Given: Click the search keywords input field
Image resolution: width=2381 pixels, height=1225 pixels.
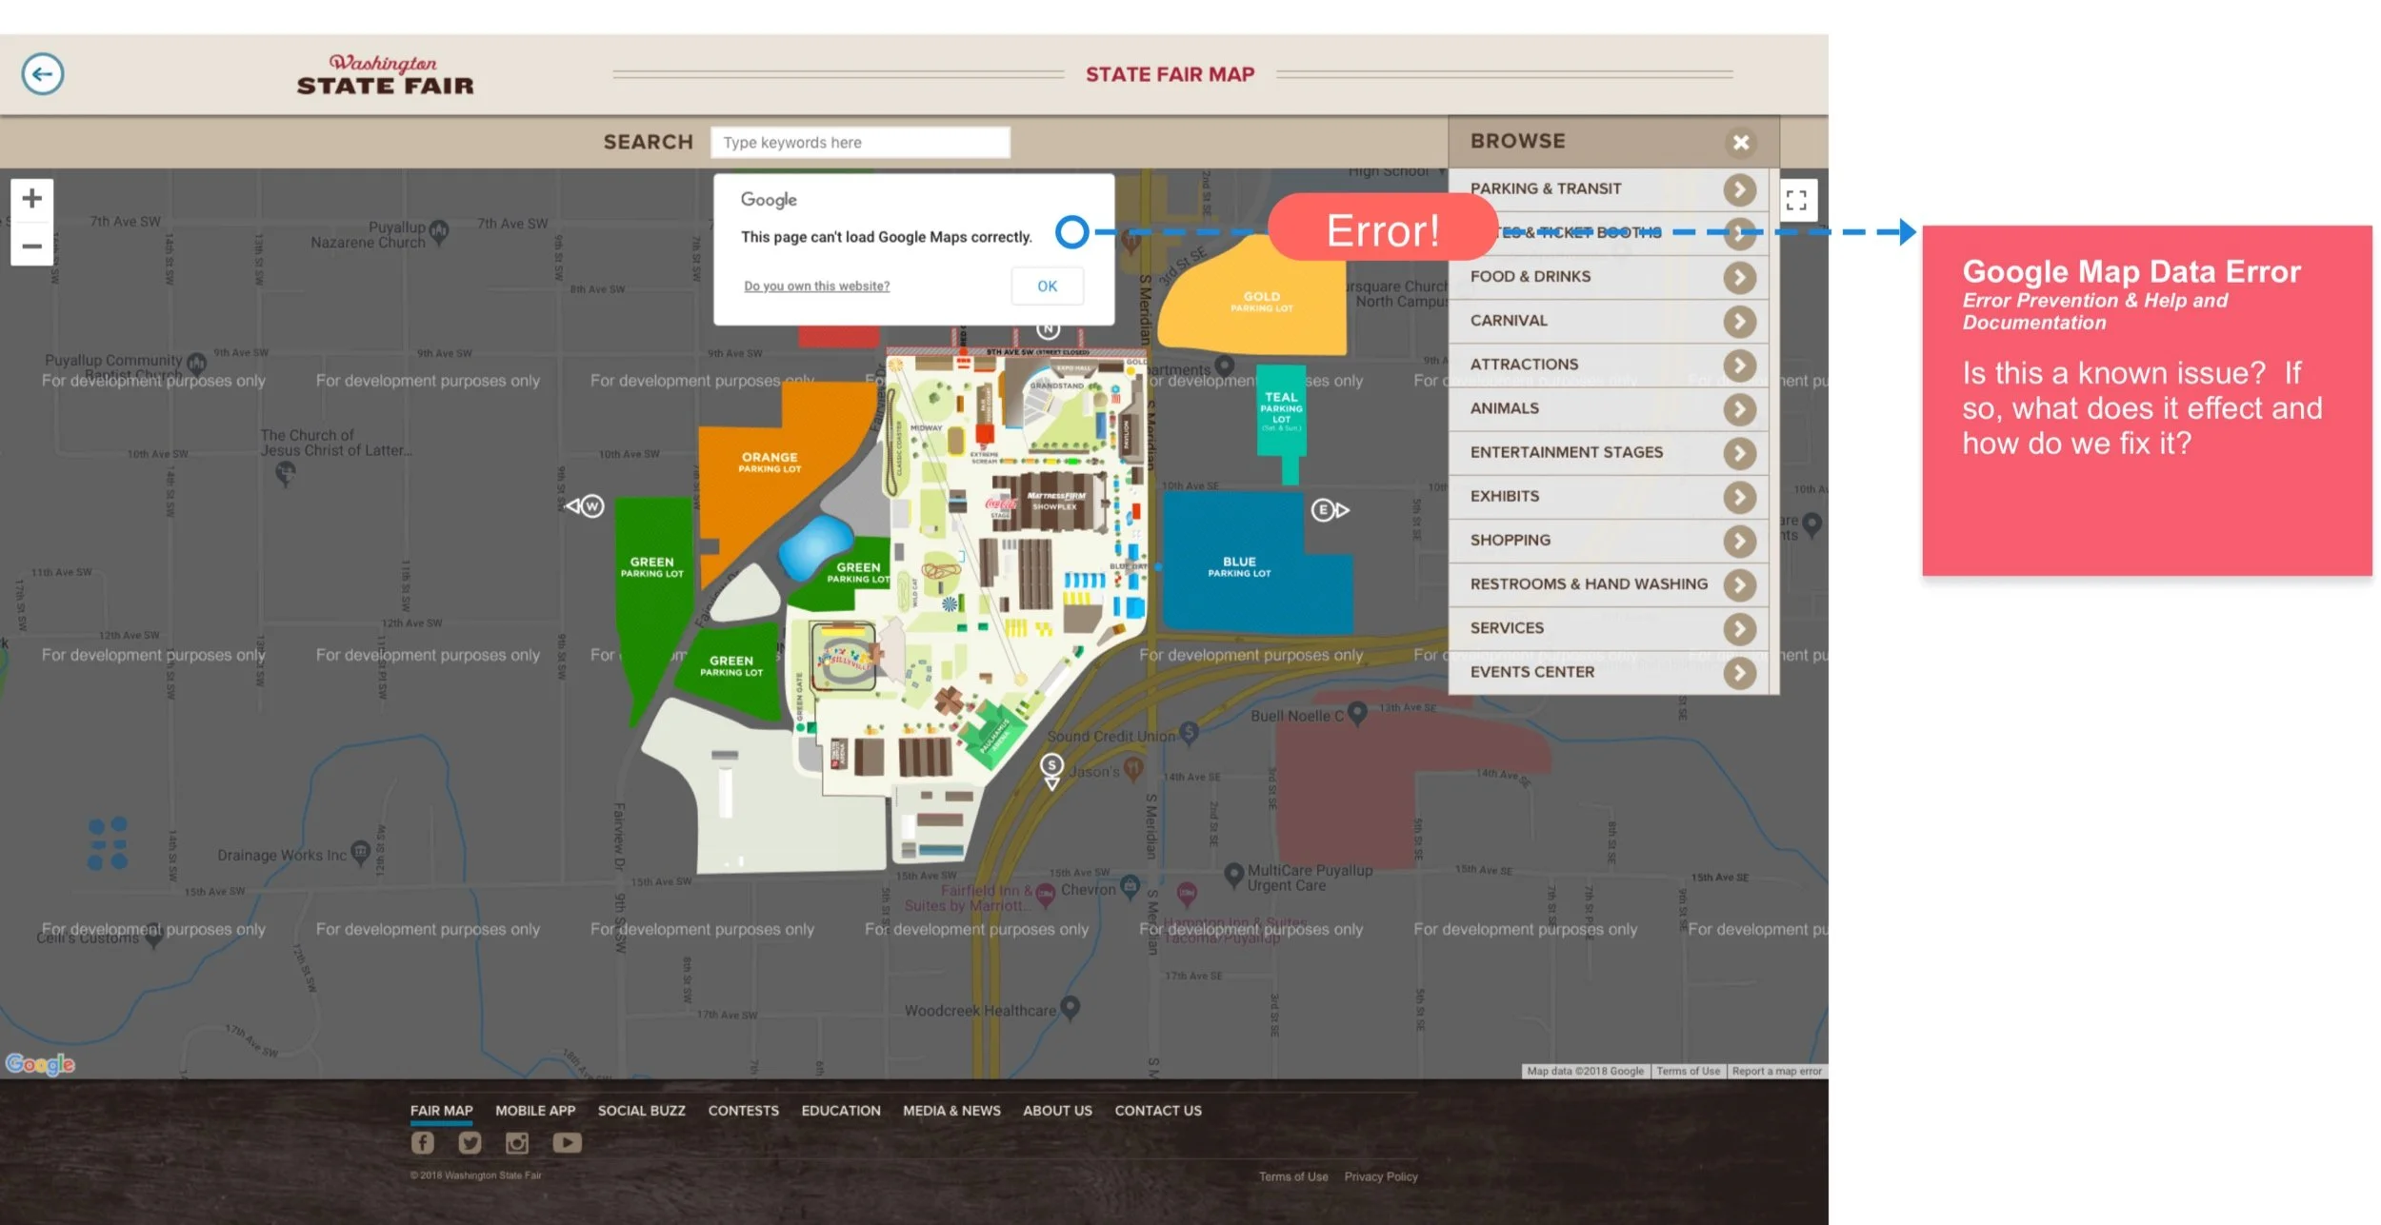Looking at the screenshot, I should pos(859,143).
